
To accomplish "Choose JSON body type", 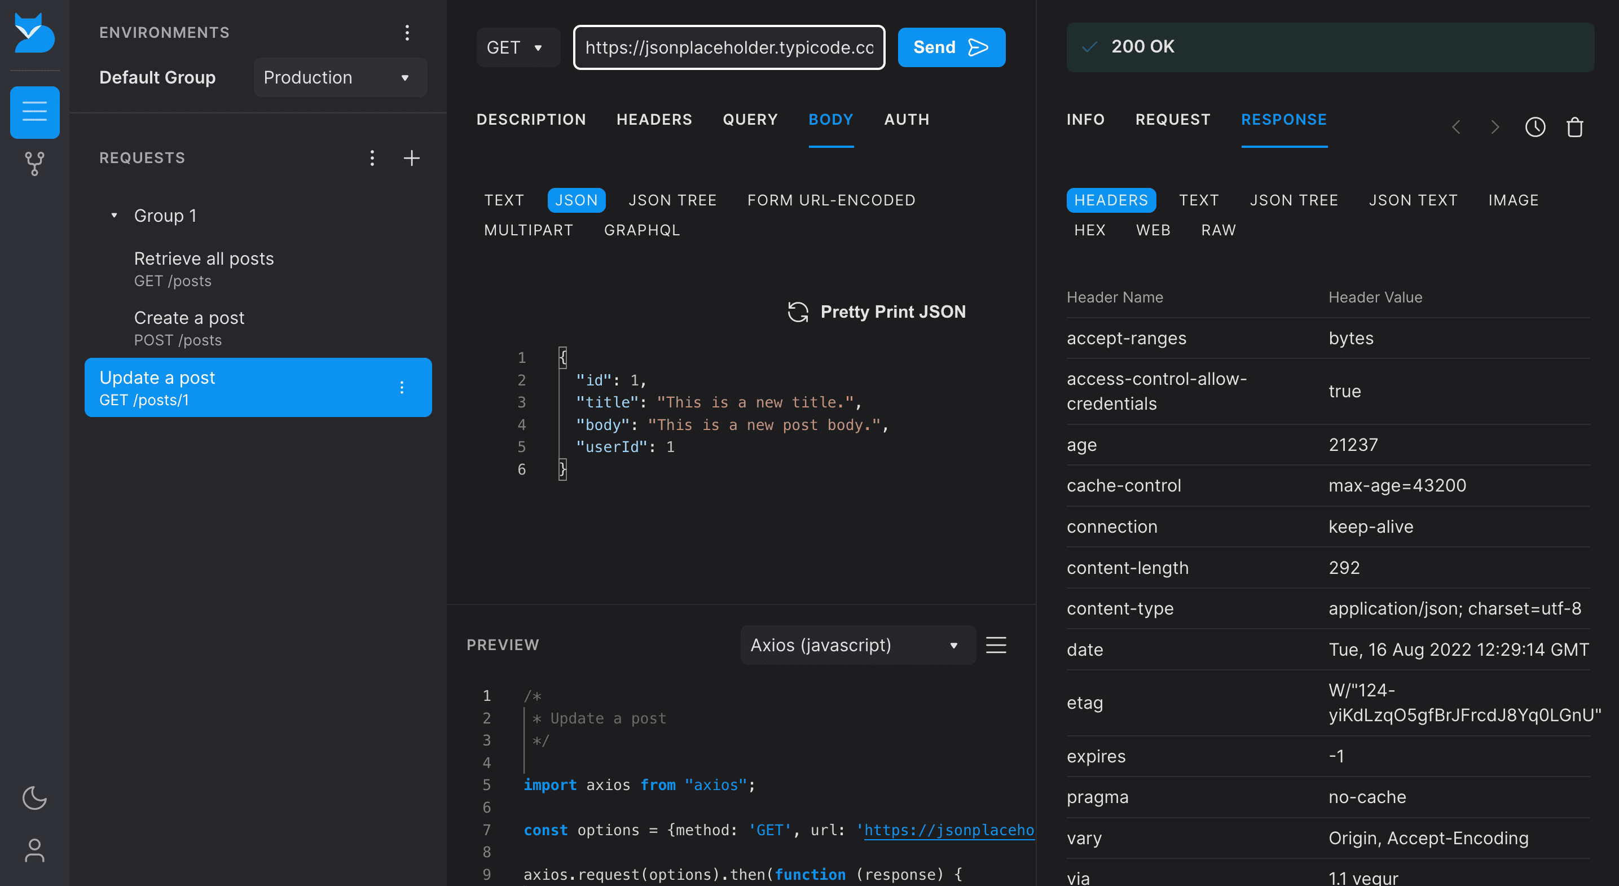I will [576, 200].
